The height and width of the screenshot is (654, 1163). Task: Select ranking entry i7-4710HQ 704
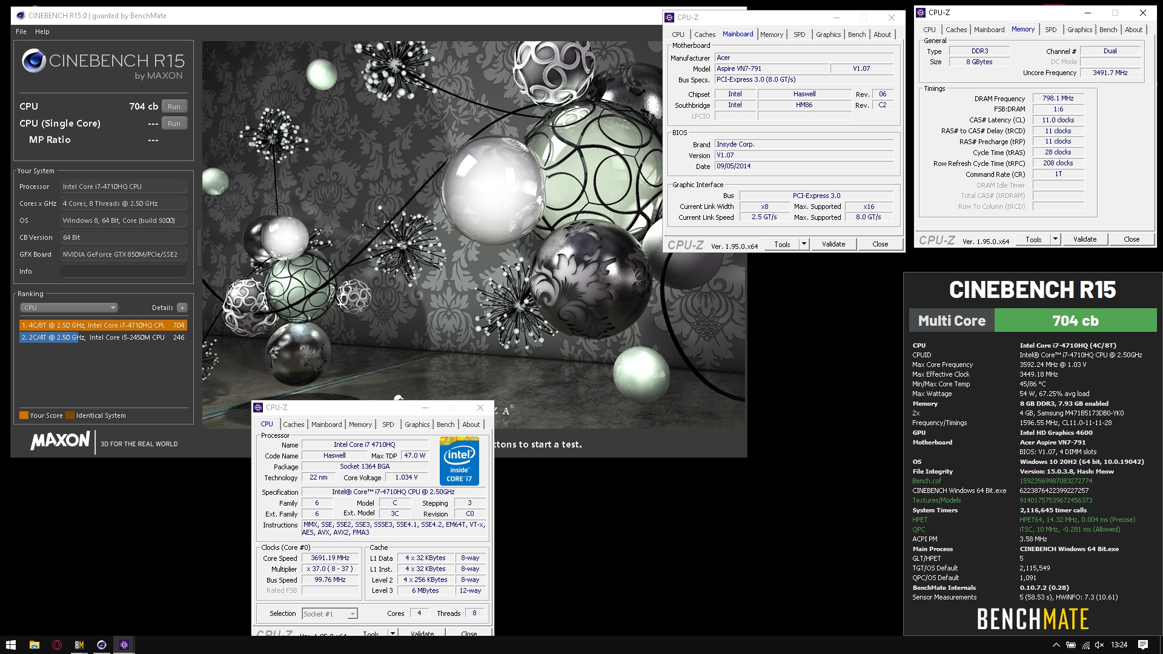point(103,325)
